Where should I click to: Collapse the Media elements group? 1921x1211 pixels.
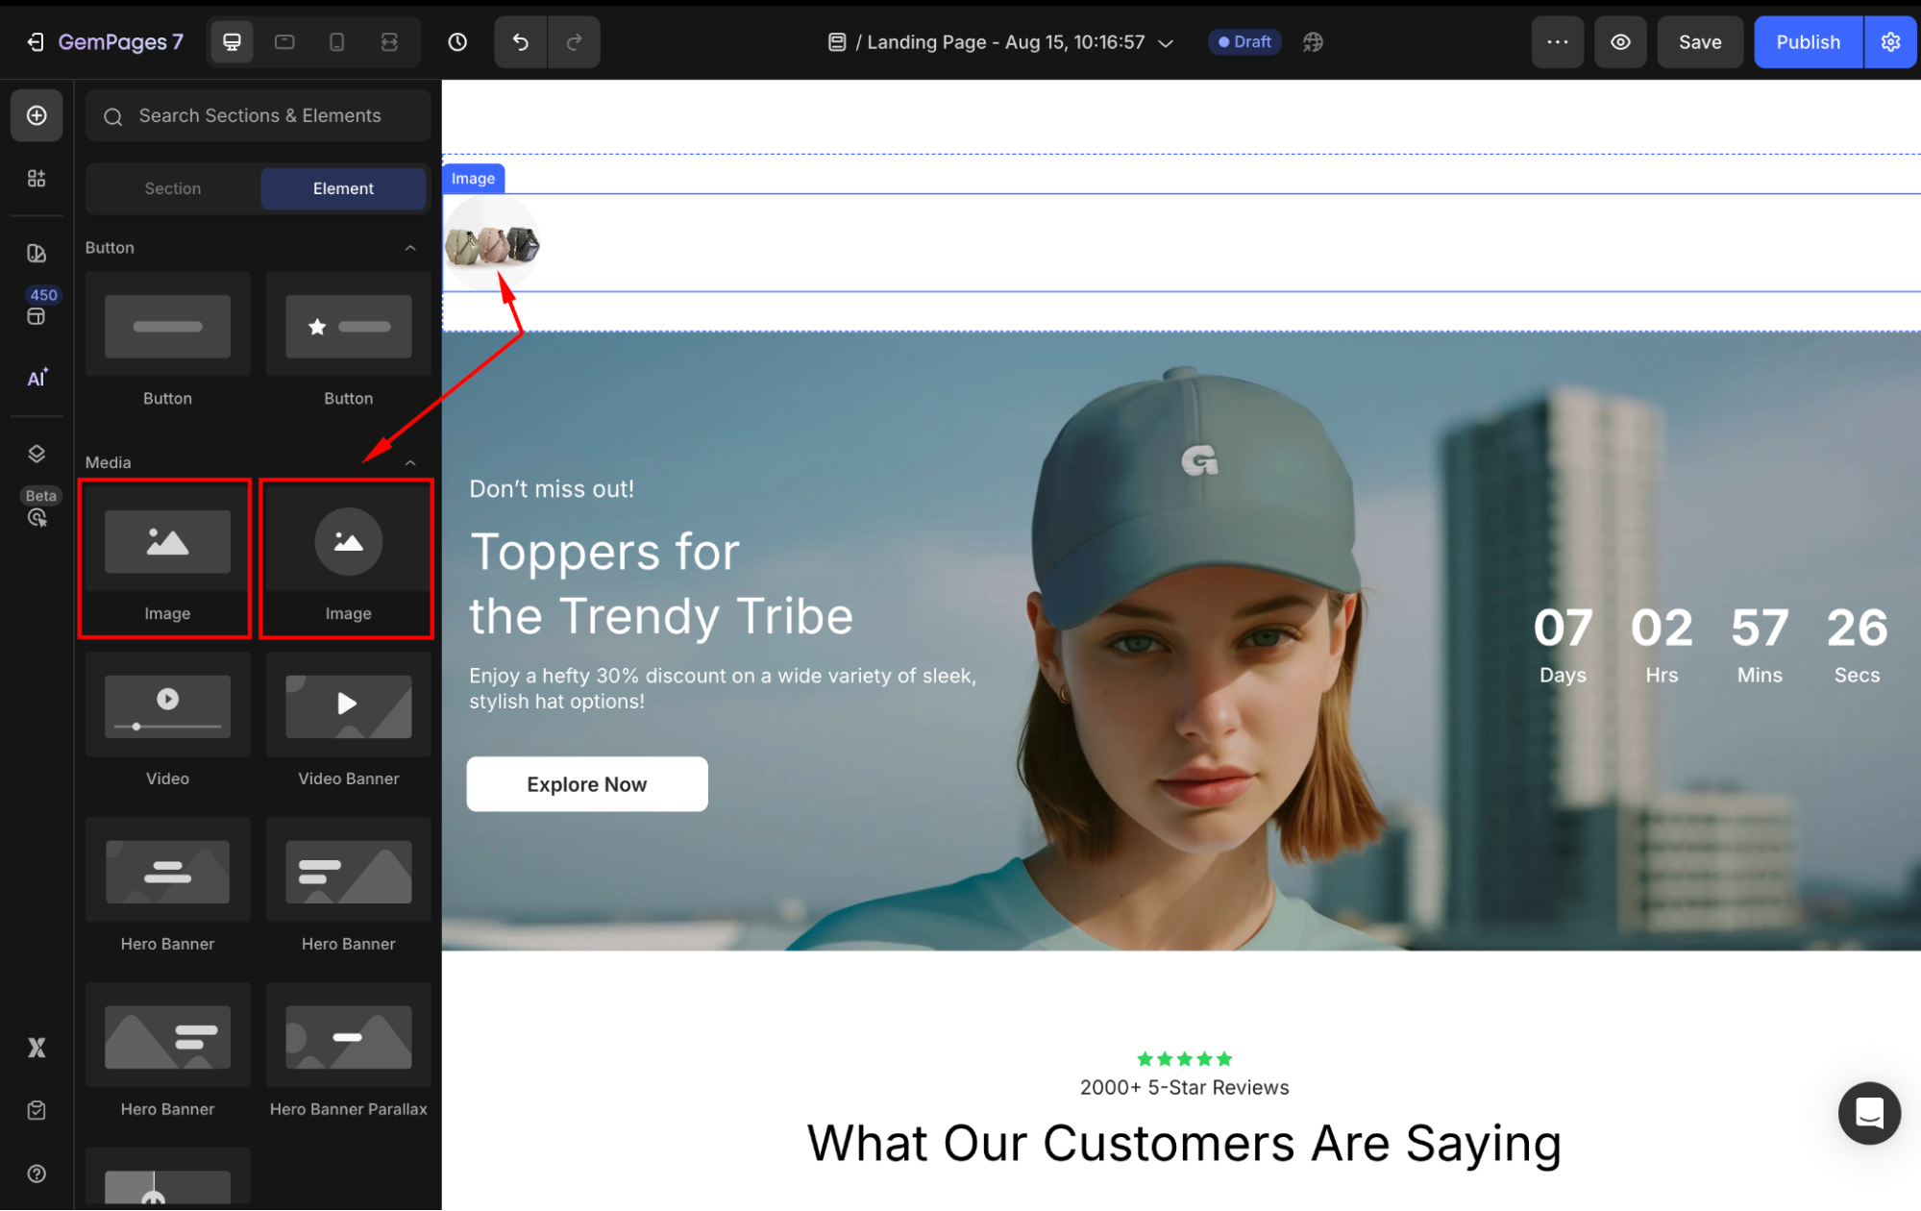(410, 463)
